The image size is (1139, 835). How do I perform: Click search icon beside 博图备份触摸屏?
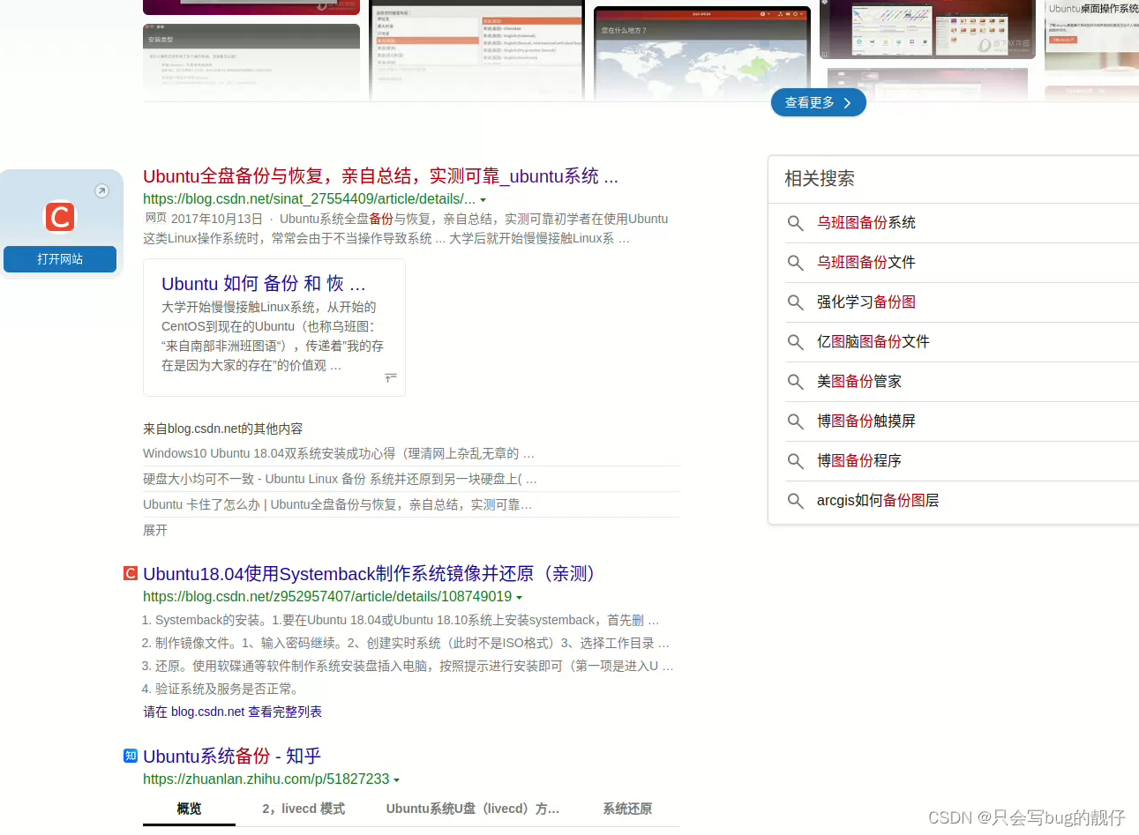(x=795, y=421)
